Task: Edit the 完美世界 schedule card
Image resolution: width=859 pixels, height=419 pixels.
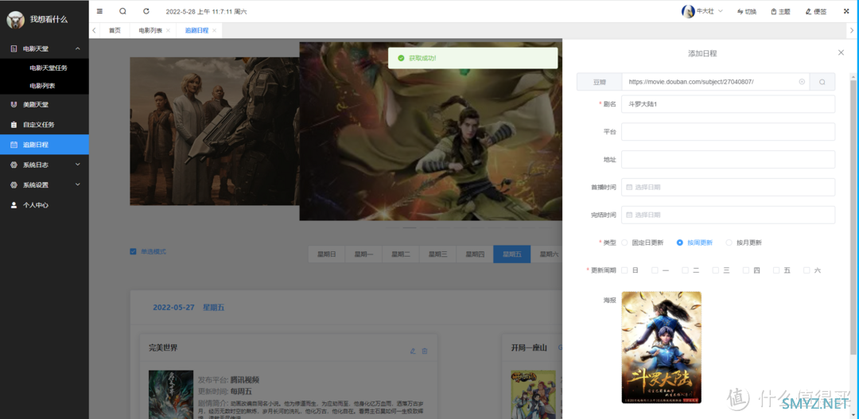Action: coord(413,351)
